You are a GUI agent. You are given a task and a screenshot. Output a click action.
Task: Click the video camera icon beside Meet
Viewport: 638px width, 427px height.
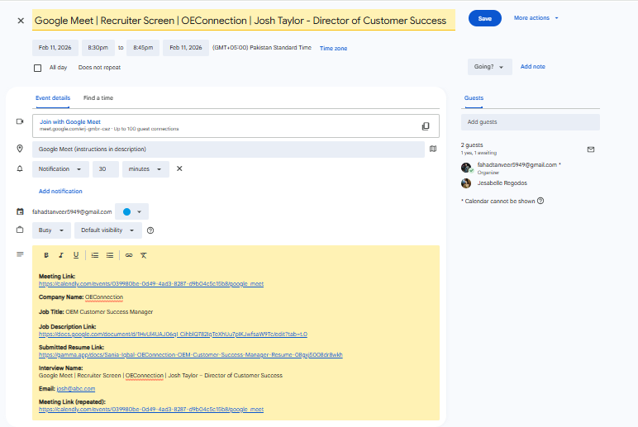(x=20, y=121)
